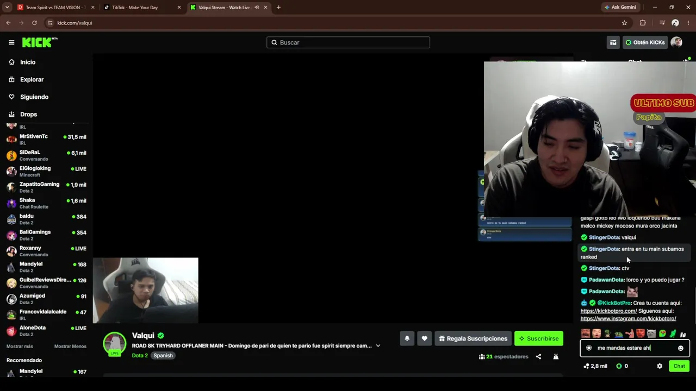Share the stream using the share icon
The height and width of the screenshot is (391, 696).
pyautogui.click(x=538, y=357)
